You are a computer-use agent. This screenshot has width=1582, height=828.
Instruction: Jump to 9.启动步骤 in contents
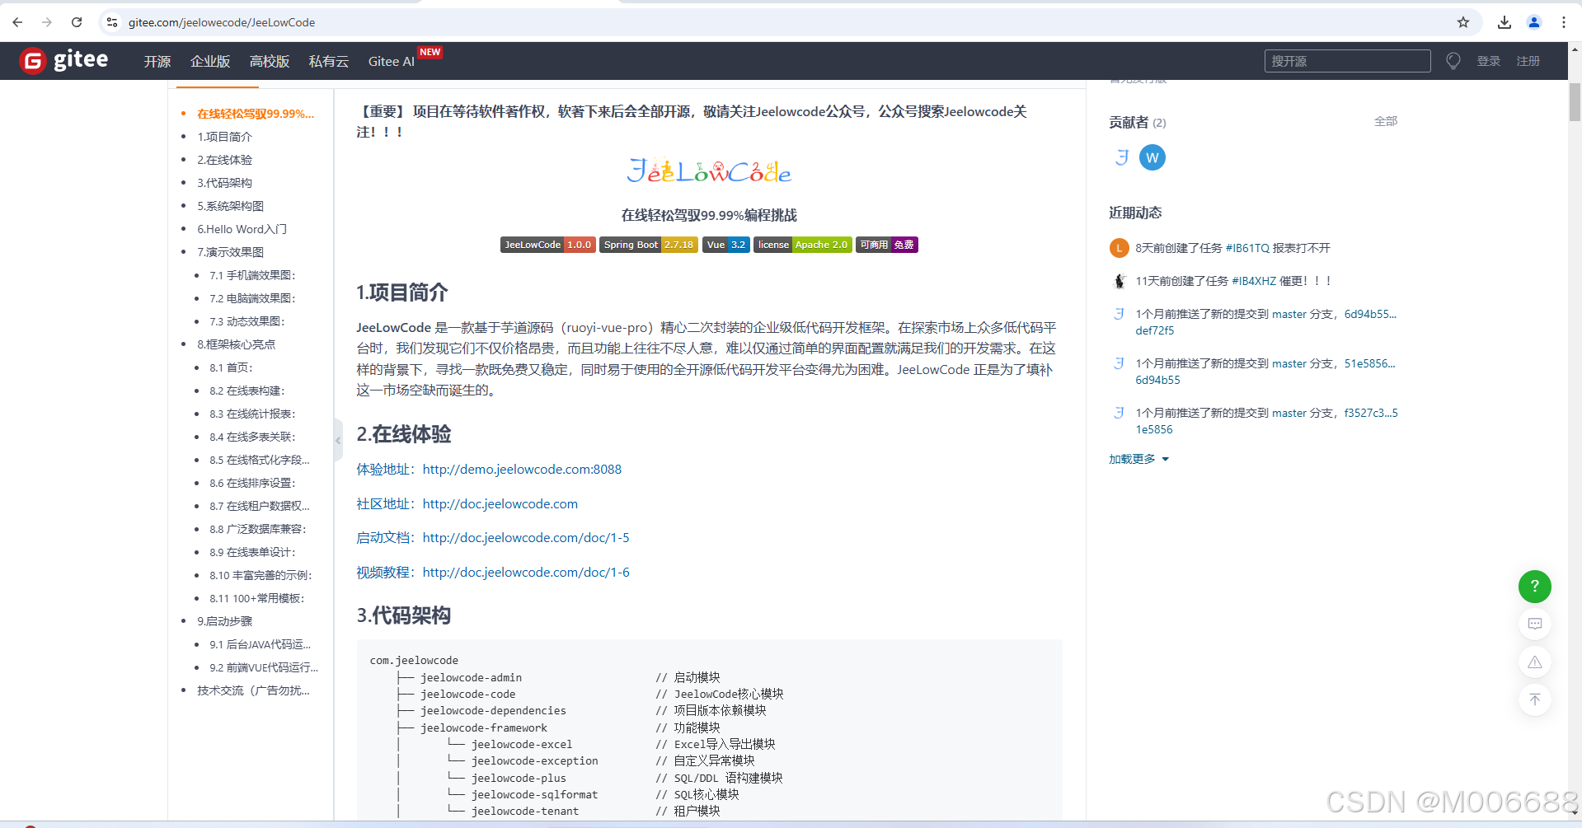[224, 621]
